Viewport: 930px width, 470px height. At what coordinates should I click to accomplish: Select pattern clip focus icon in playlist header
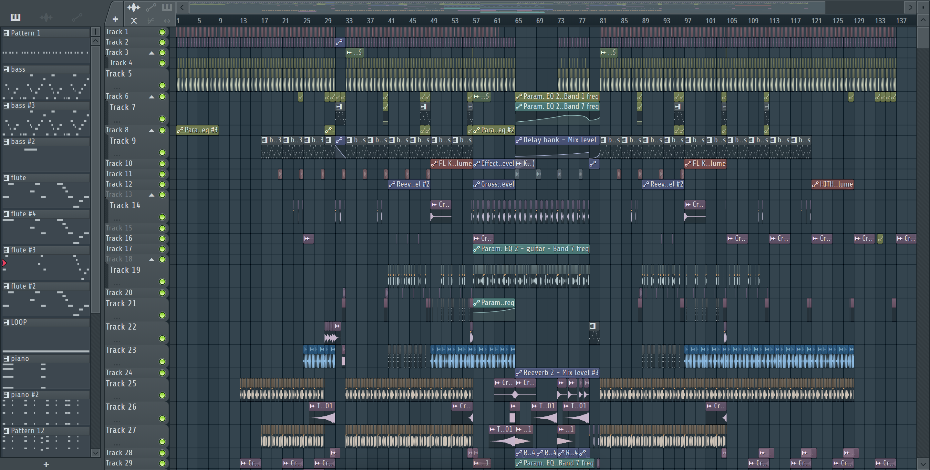pyautogui.click(x=167, y=7)
